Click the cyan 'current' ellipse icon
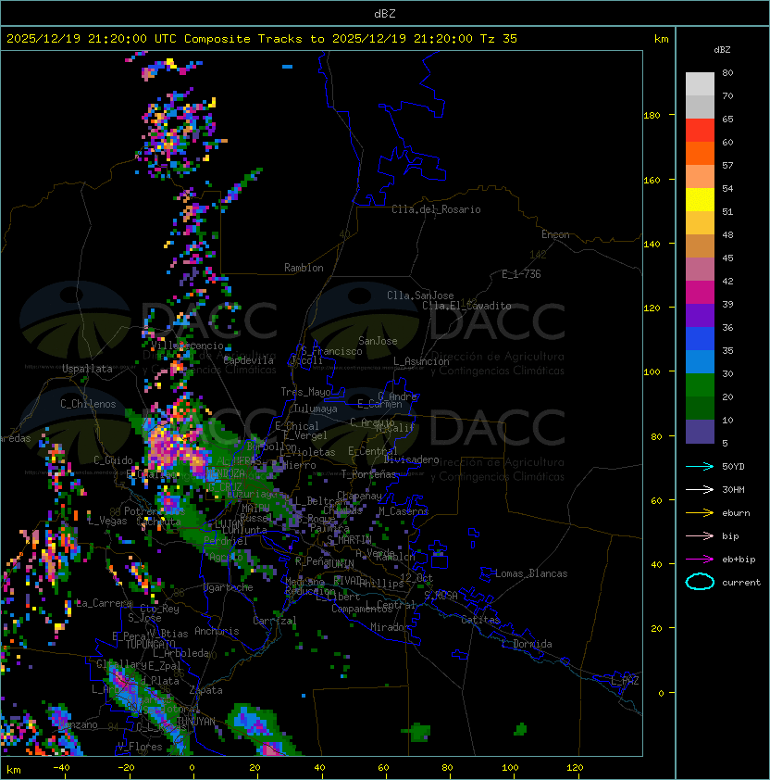770x780 pixels. click(700, 582)
